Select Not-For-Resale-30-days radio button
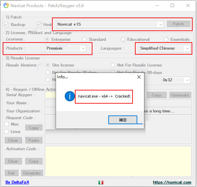Viewport: 197px width, 187px height. point(48,73)
